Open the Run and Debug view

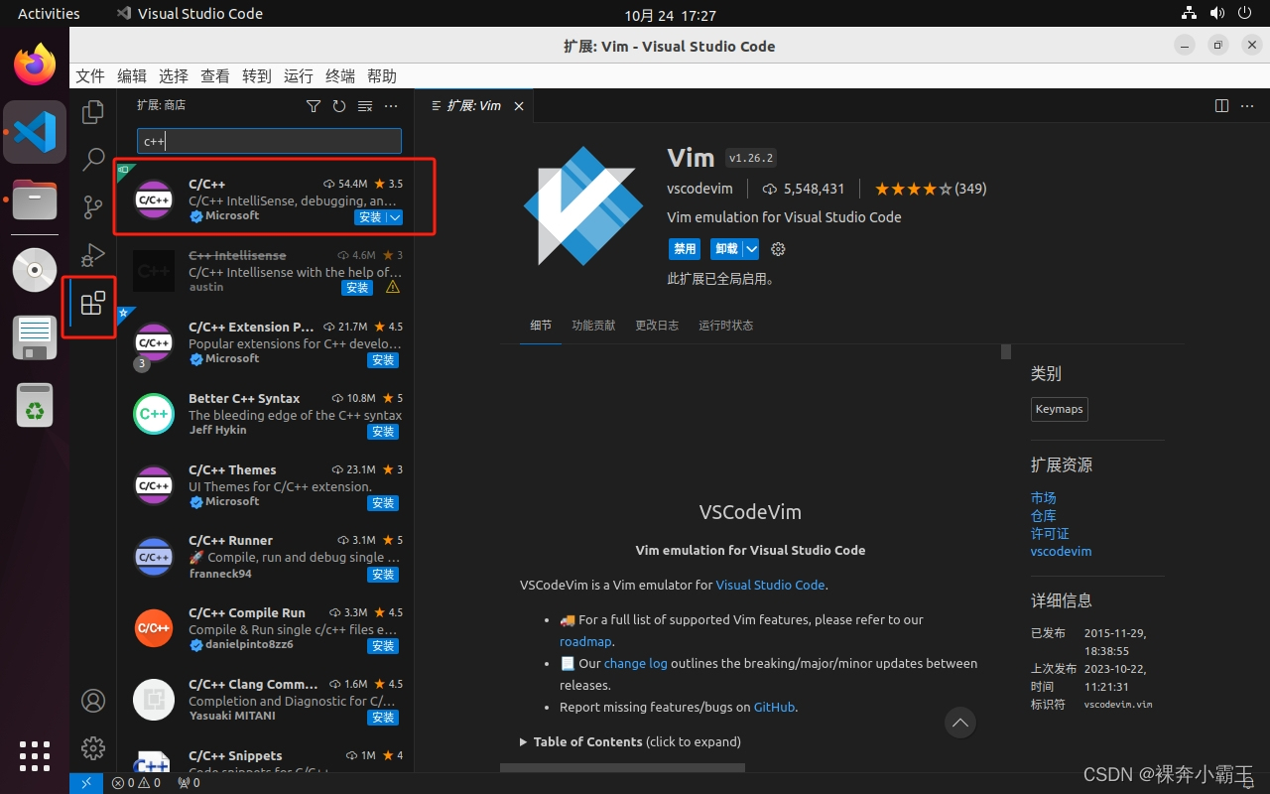[92, 255]
